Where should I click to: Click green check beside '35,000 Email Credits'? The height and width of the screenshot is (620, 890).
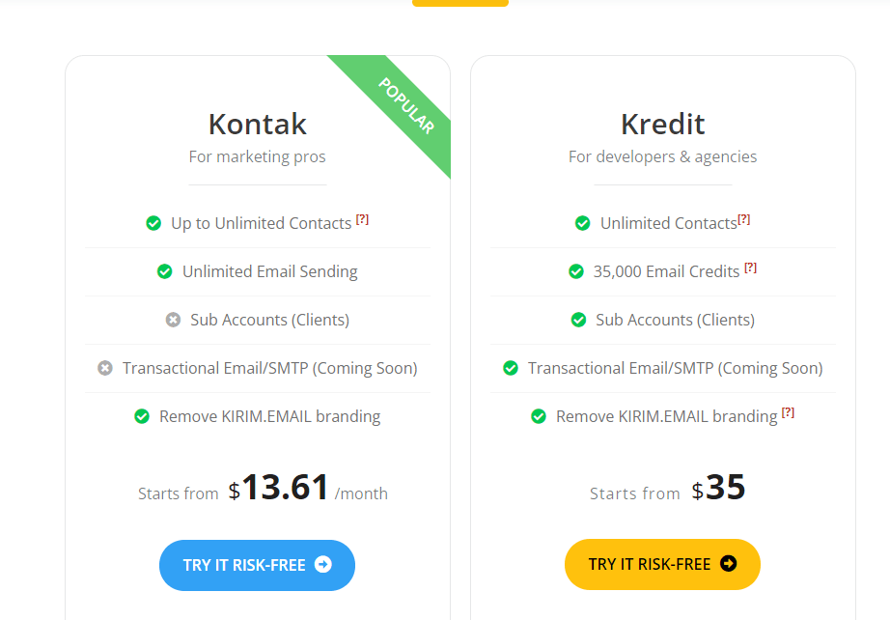click(576, 271)
